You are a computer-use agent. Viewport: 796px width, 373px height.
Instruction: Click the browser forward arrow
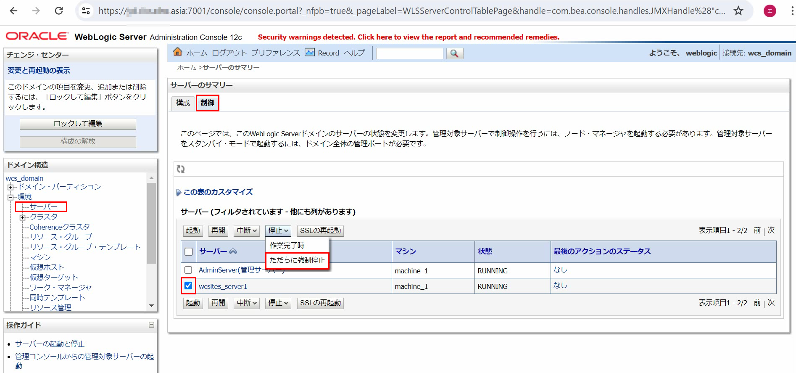[x=36, y=11]
